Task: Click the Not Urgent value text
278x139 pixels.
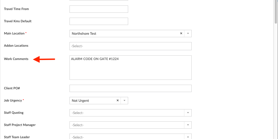Action: 80,101
